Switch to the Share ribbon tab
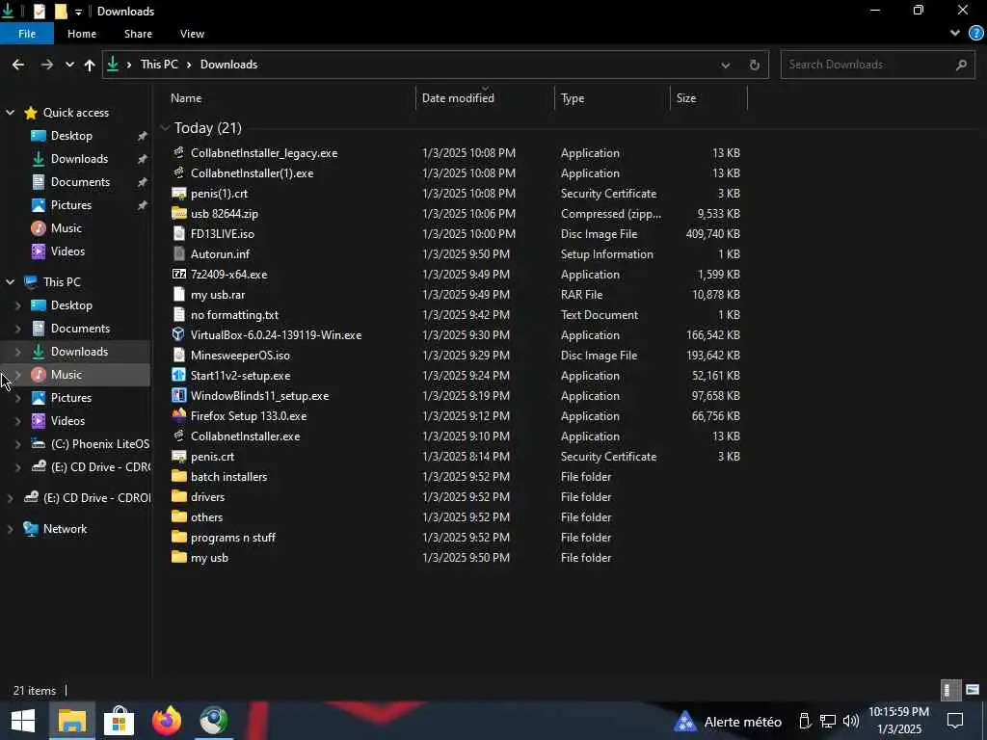The image size is (987, 740). click(138, 34)
